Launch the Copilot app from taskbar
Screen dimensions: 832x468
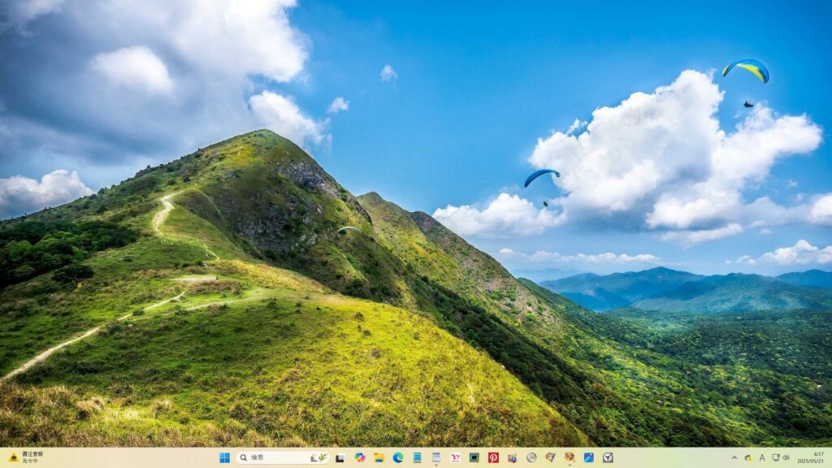point(360,457)
